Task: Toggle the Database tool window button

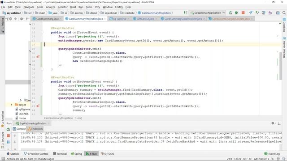Action: pos(284,25)
